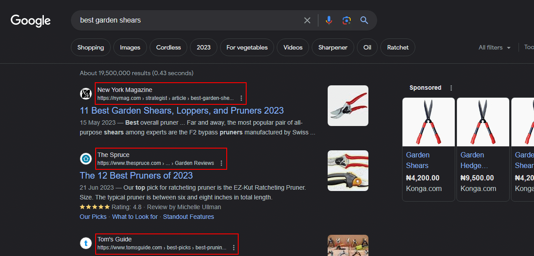Click the Tom's Guide favicon
The width and height of the screenshot is (534, 256).
[x=85, y=243]
